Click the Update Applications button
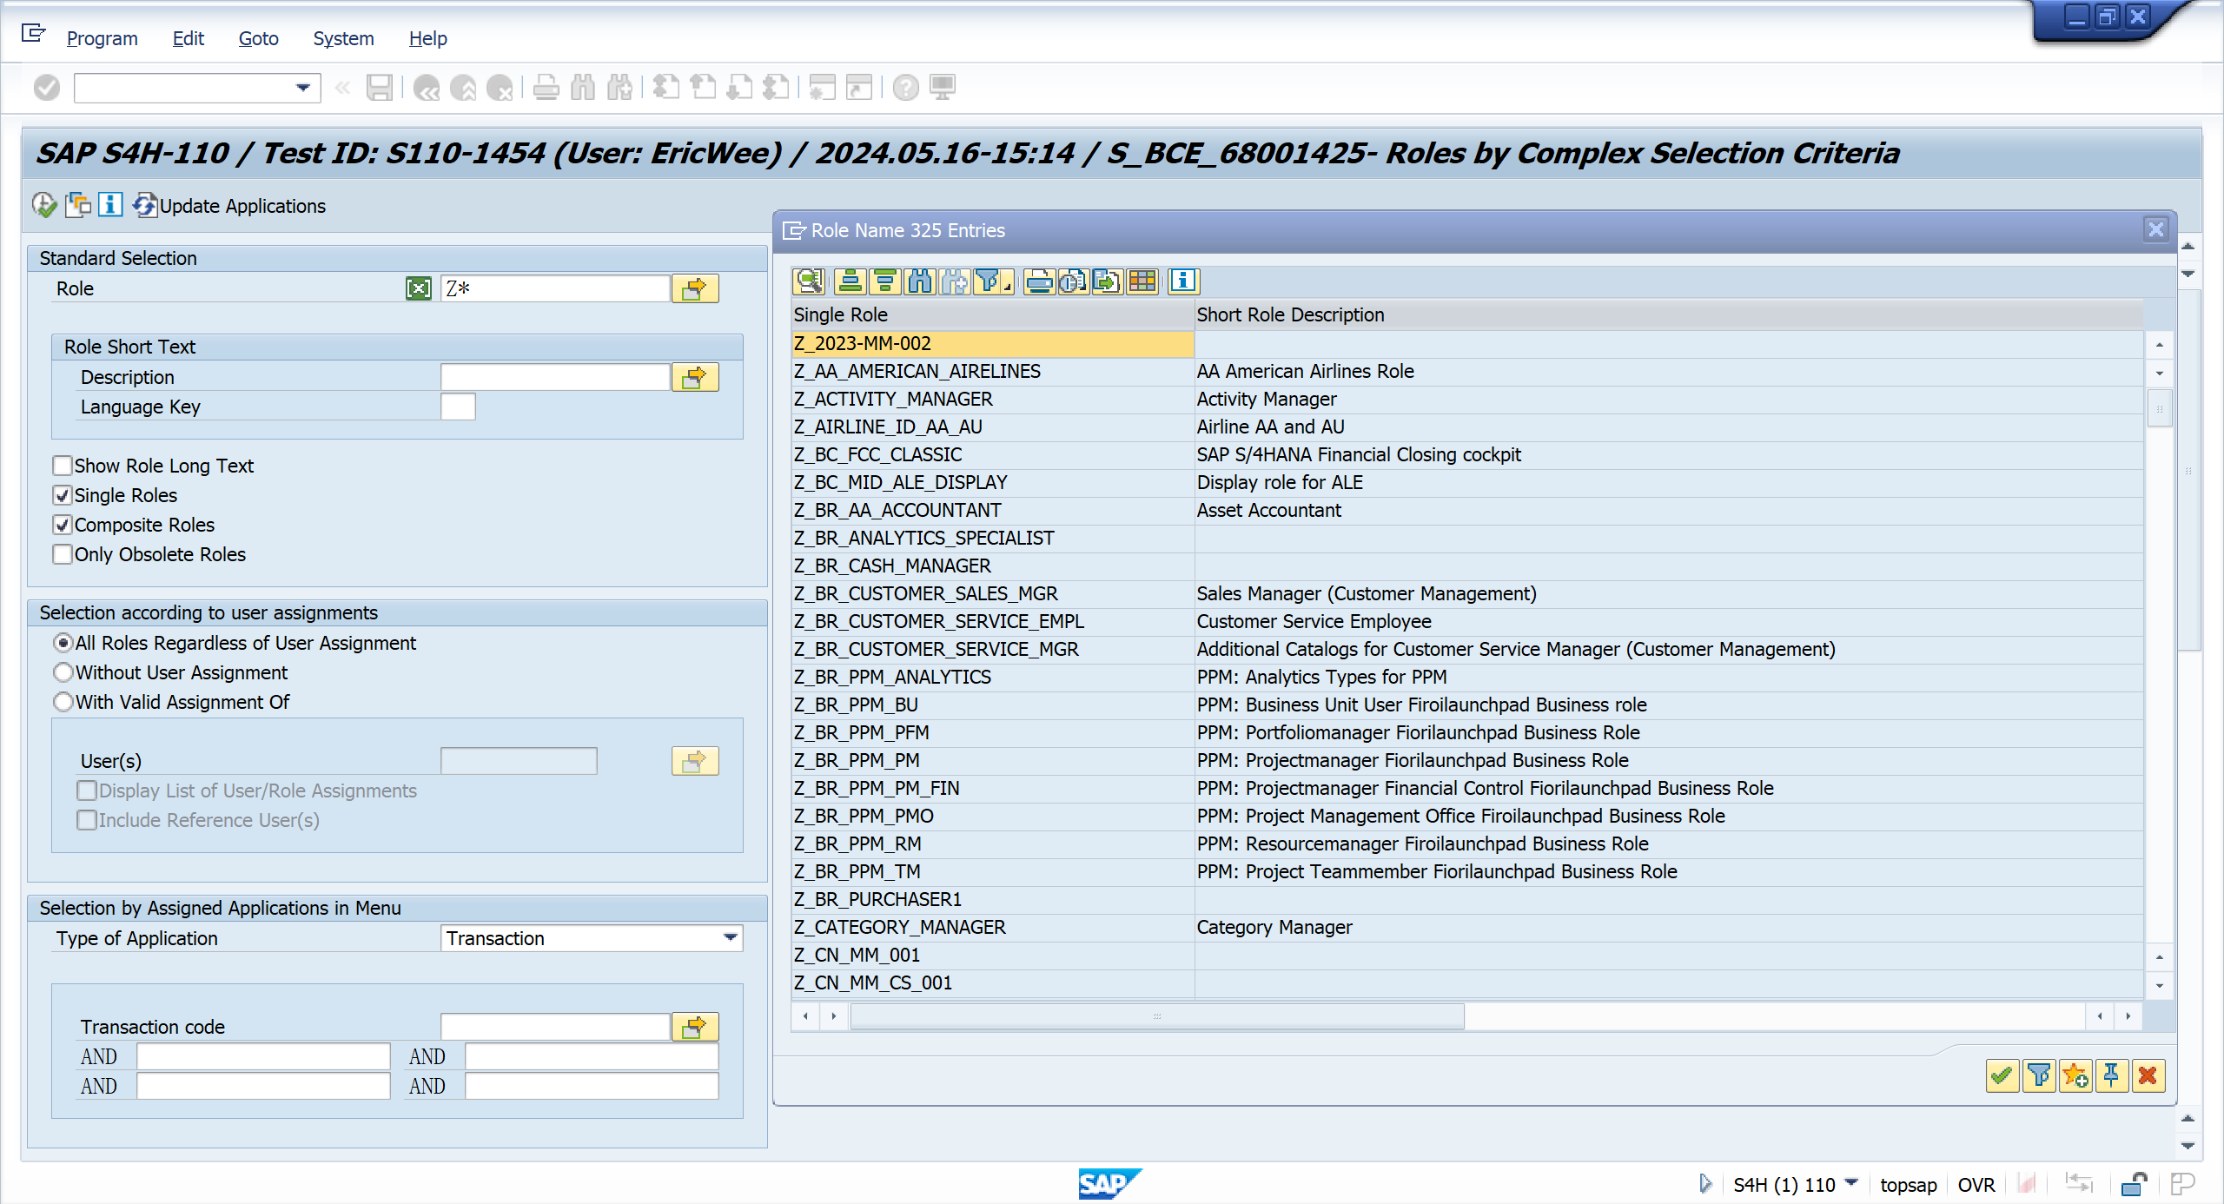2224x1204 pixels. (231, 206)
